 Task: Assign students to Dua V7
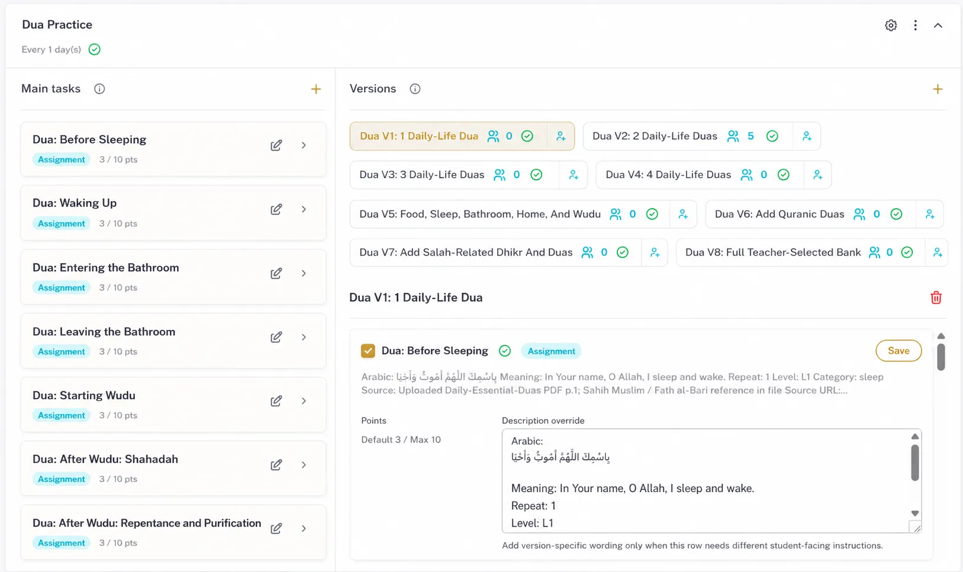click(655, 253)
